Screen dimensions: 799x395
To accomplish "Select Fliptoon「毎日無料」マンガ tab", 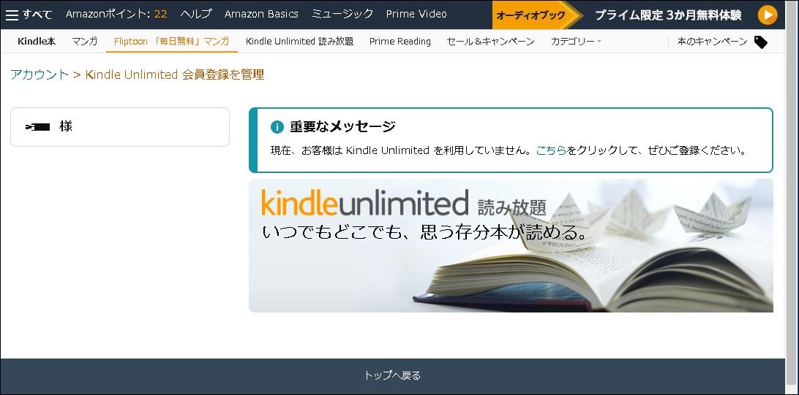I will point(172,42).
